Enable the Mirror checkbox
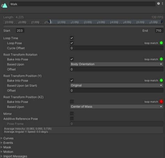This screenshot has height=158, width=165. coord(72,114)
